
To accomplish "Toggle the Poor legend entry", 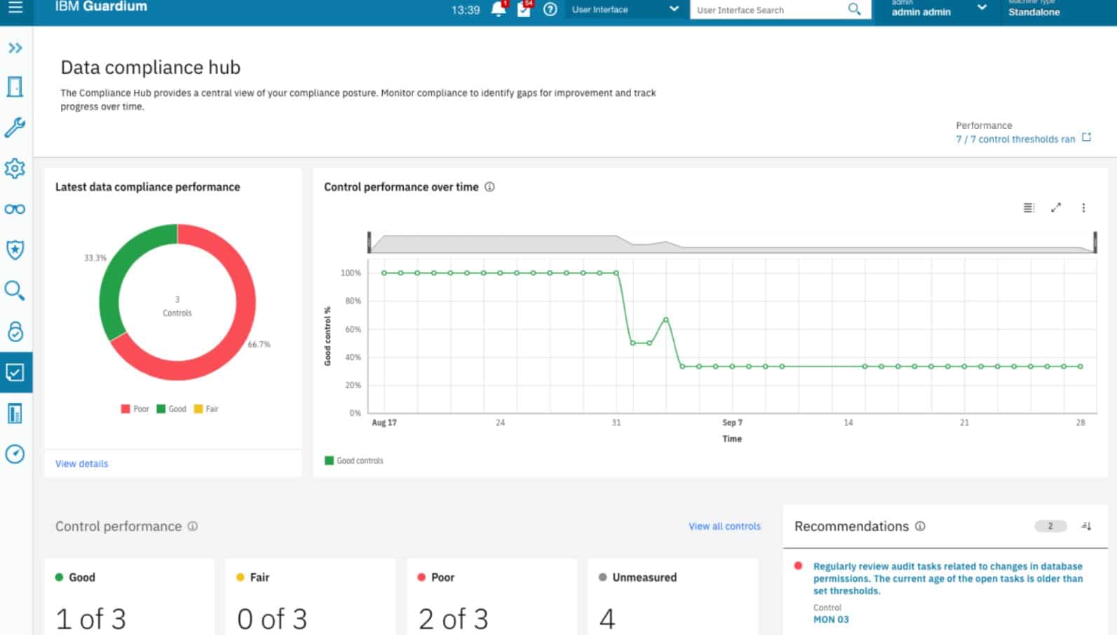I will pyautogui.click(x=135, y=409).
